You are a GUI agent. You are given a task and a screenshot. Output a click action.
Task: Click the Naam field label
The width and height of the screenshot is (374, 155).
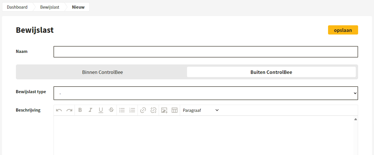coord(22,51)
